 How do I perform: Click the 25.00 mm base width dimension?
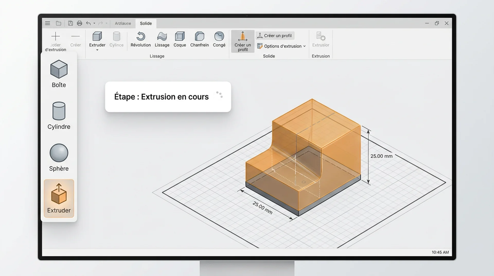(262, 208)
